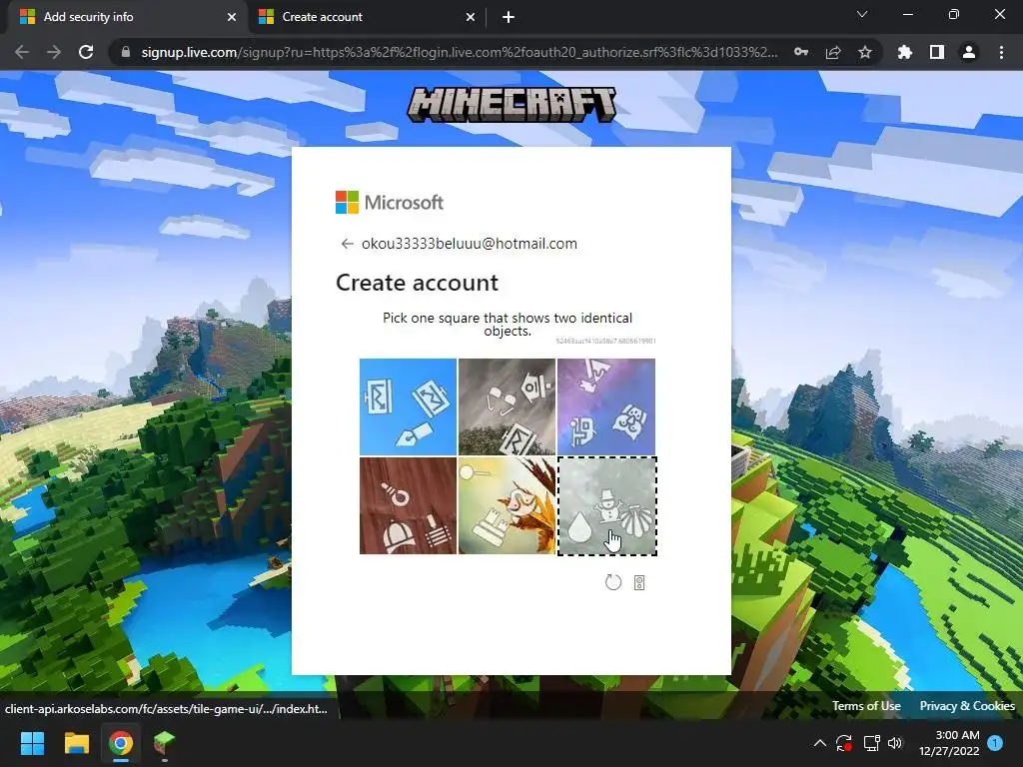Screen dimensions: 1023x767
Task: Open the Windows Start menu
Action: pyautogui.click(x=32, y=743)
